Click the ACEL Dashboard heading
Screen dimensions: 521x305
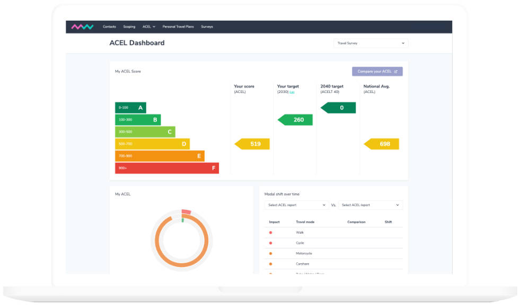(x=137, y=43)
